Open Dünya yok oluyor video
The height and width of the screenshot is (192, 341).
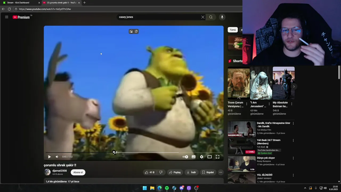(x=266, y=158)
